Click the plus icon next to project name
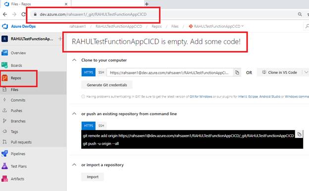 coord(60,39)
